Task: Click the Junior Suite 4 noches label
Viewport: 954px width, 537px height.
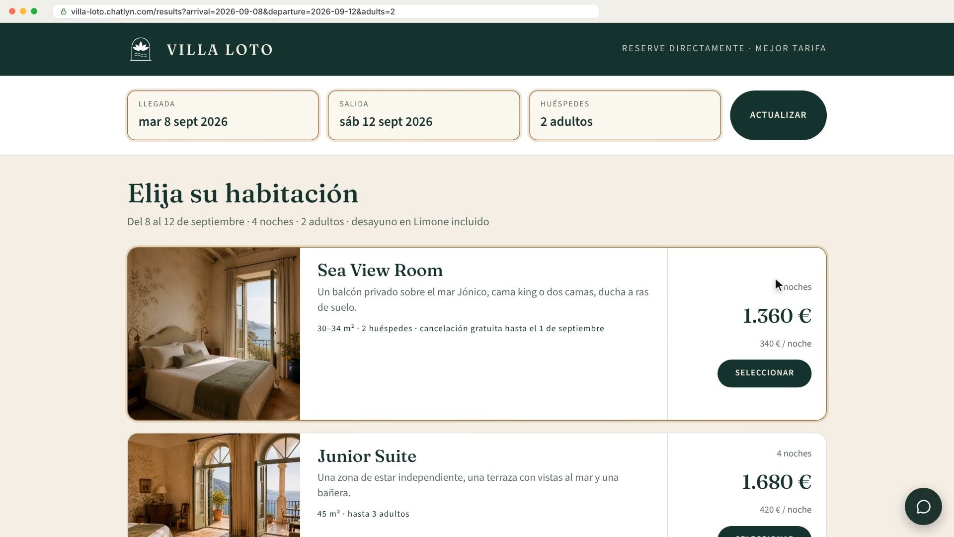Action: coord(794,453)
